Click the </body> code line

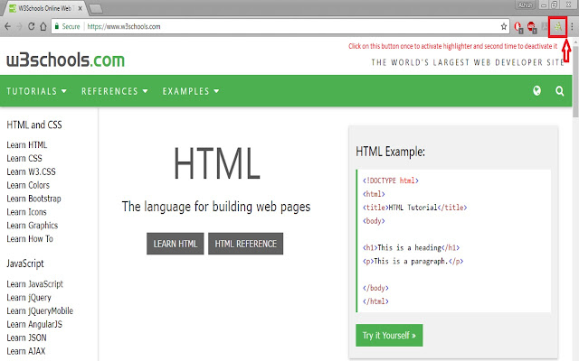coord(375,288)
